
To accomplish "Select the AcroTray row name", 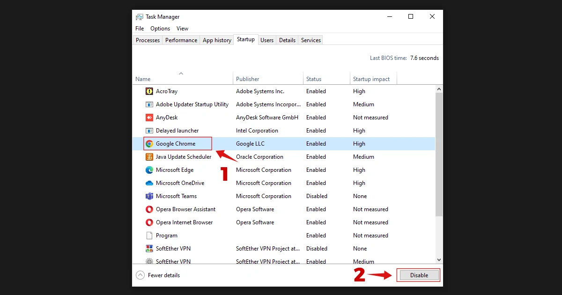I will (167, 91).
